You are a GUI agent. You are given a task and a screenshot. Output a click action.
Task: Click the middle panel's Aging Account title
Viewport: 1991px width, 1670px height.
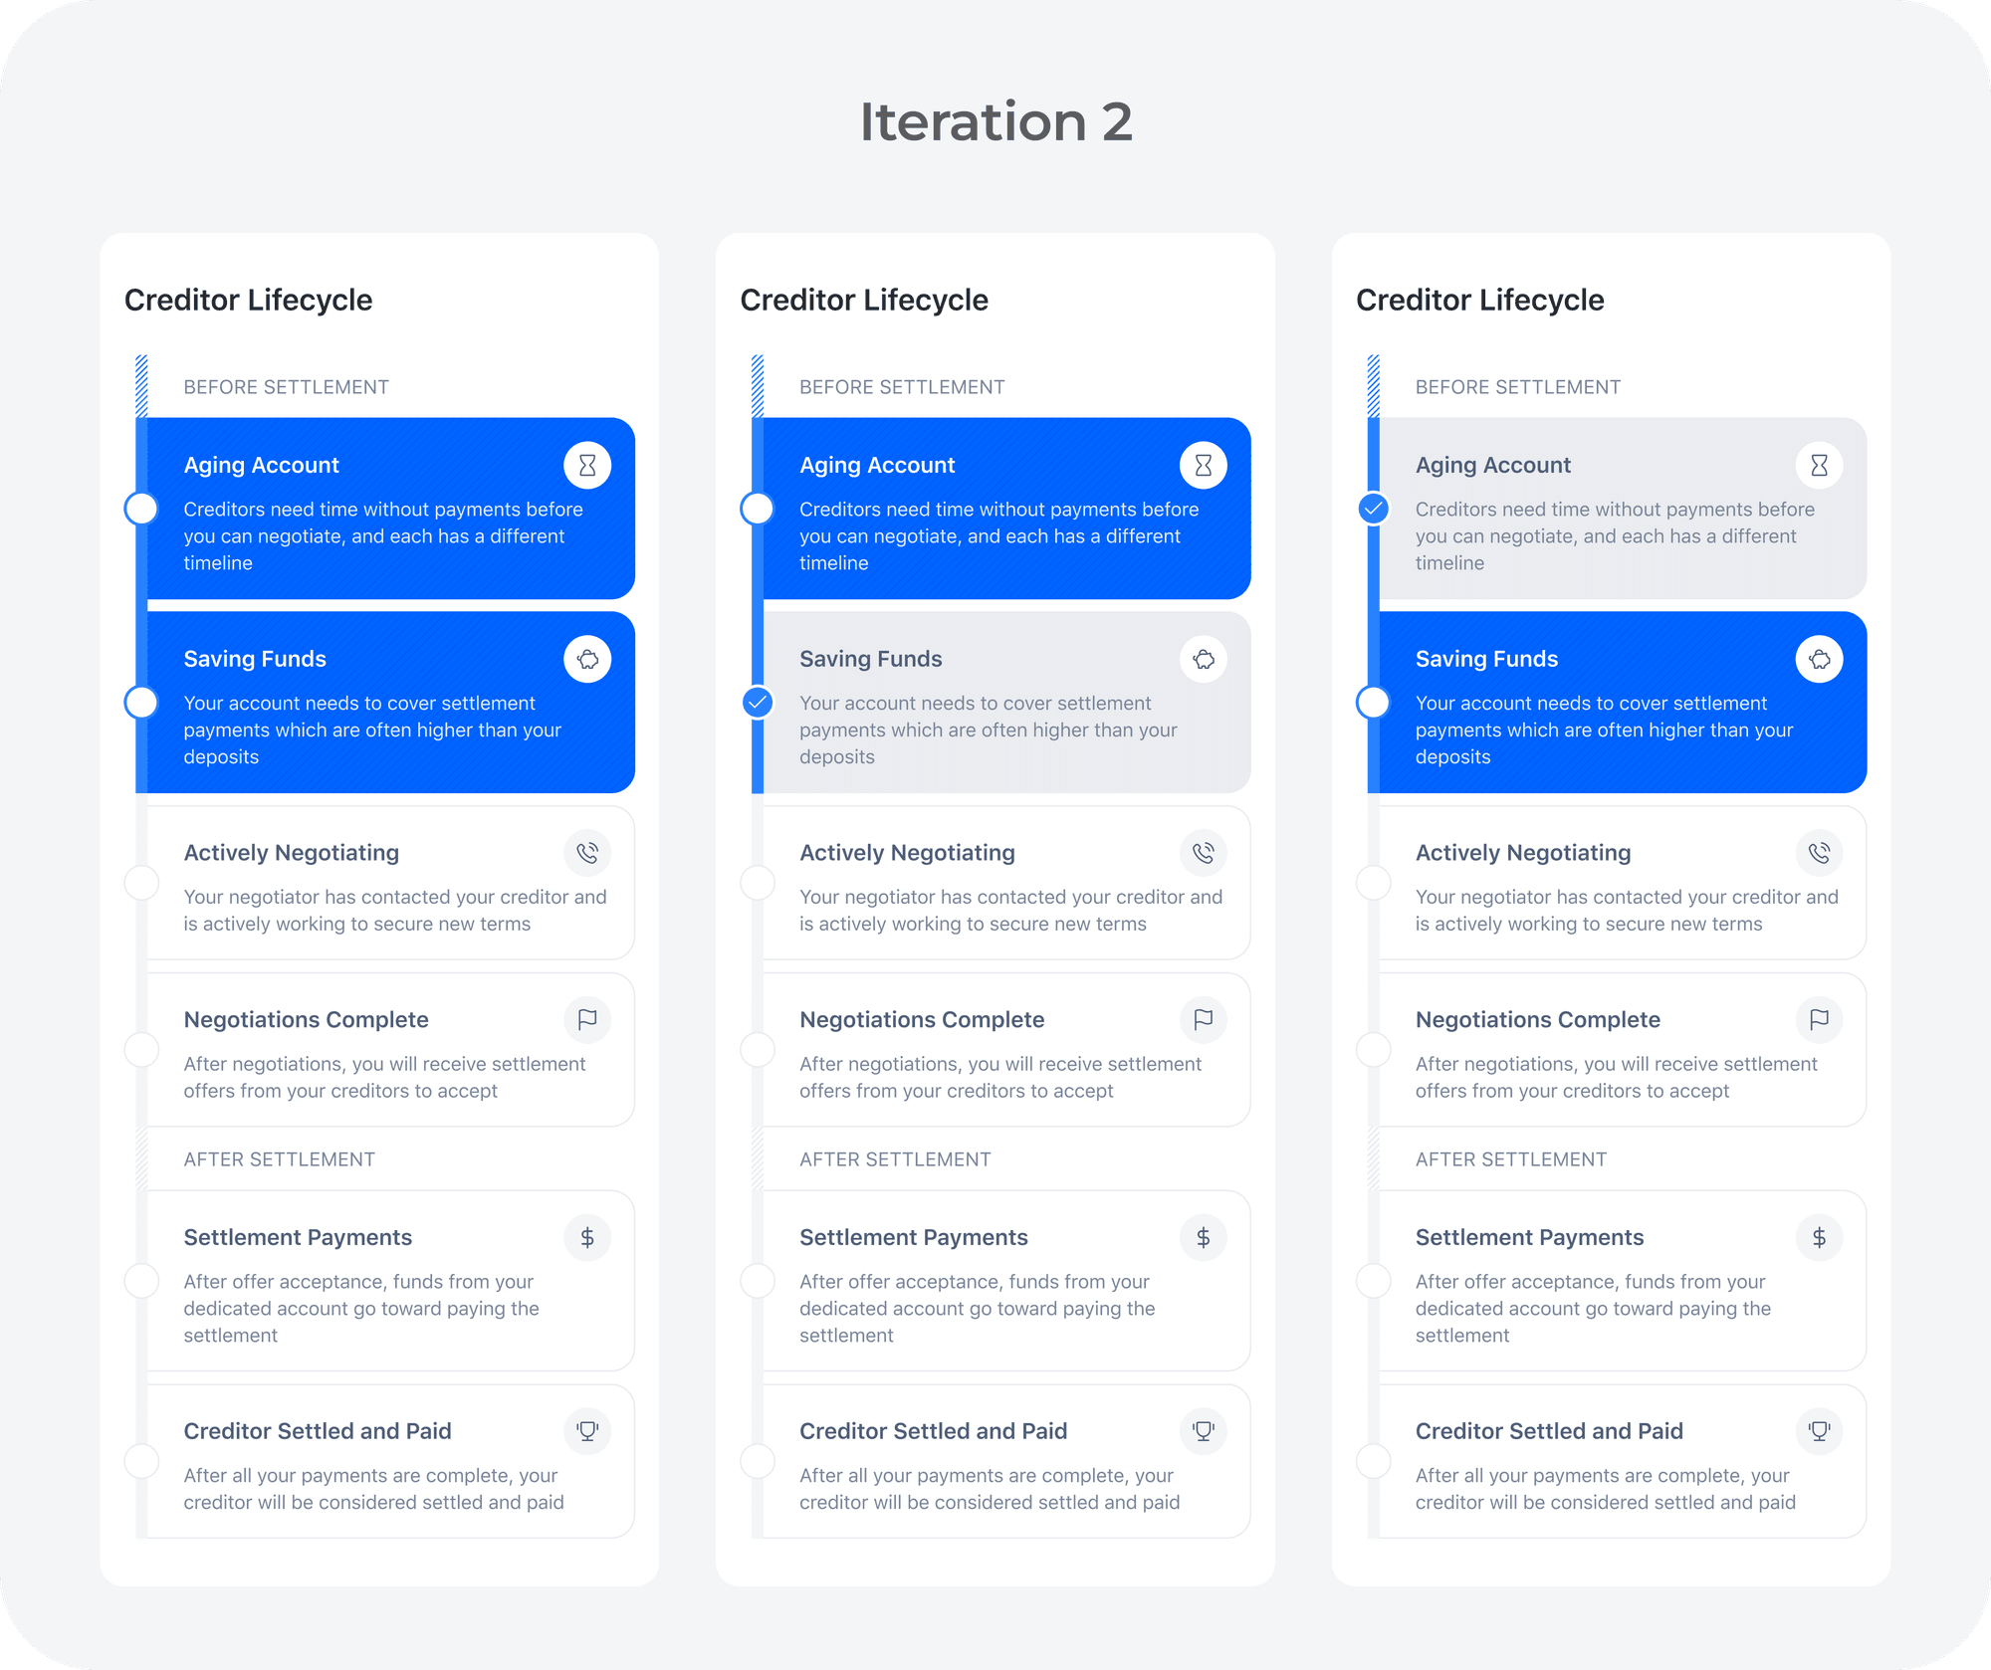coord(877,465)
